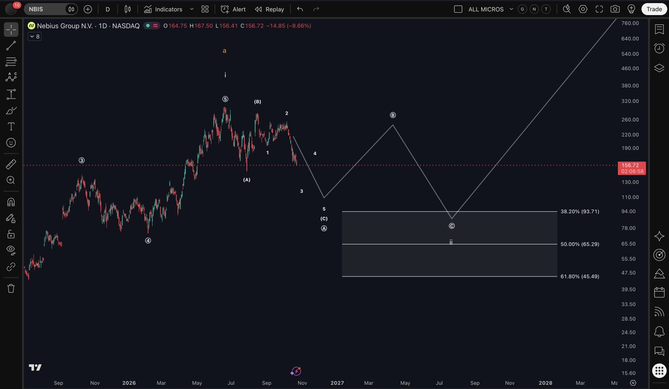Image resolution: width=669 pixels, height=389 pixels.
Task: Expand the collapsed 8 indicators legend
Action: (x=34, y=36)
